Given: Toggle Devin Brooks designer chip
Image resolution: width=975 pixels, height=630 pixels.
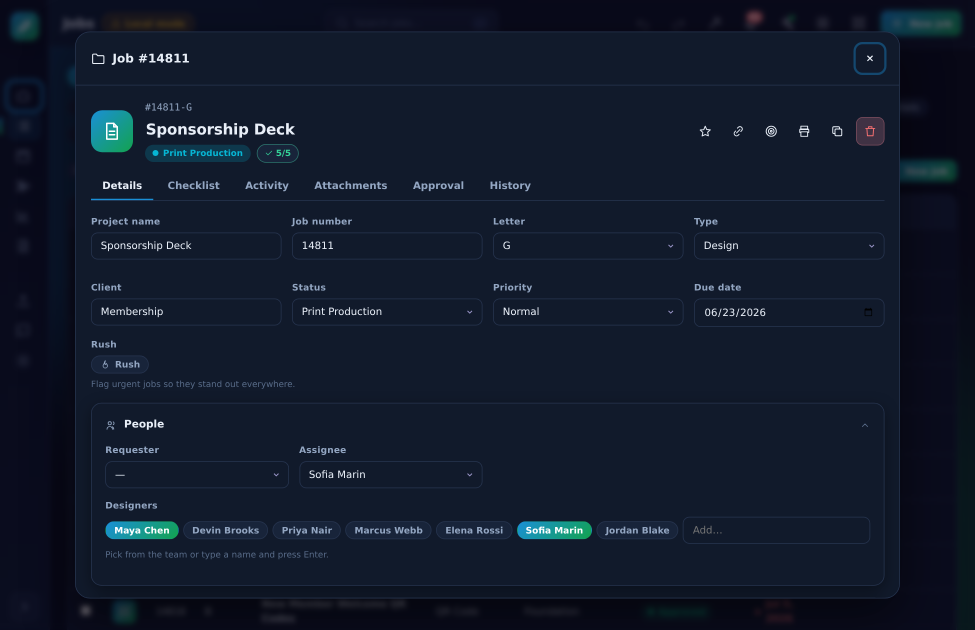Looking at the screenshot, I should (x=225, y=530).
